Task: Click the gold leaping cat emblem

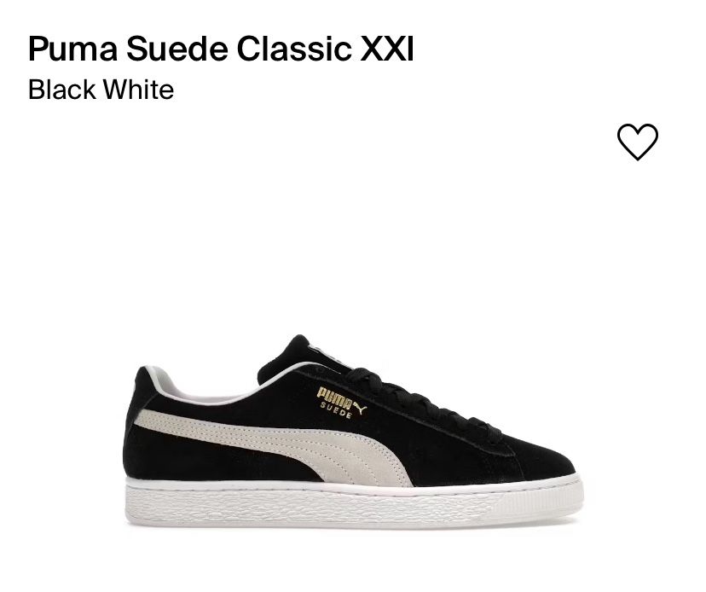Action: click(368, 392)
